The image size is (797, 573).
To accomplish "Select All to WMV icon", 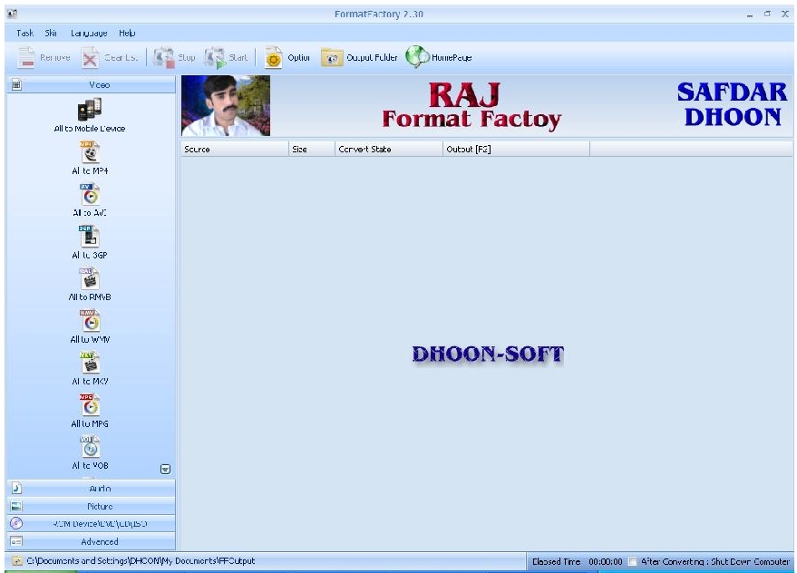I will (90, 321).
